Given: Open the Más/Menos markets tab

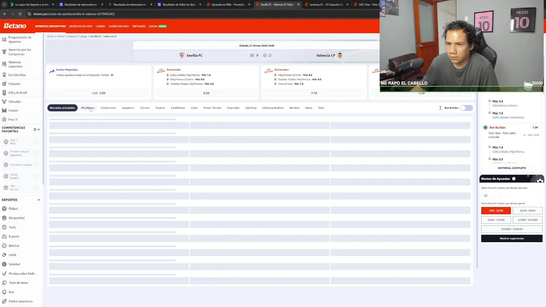Looking at the screenshot, I should (87, 108).
